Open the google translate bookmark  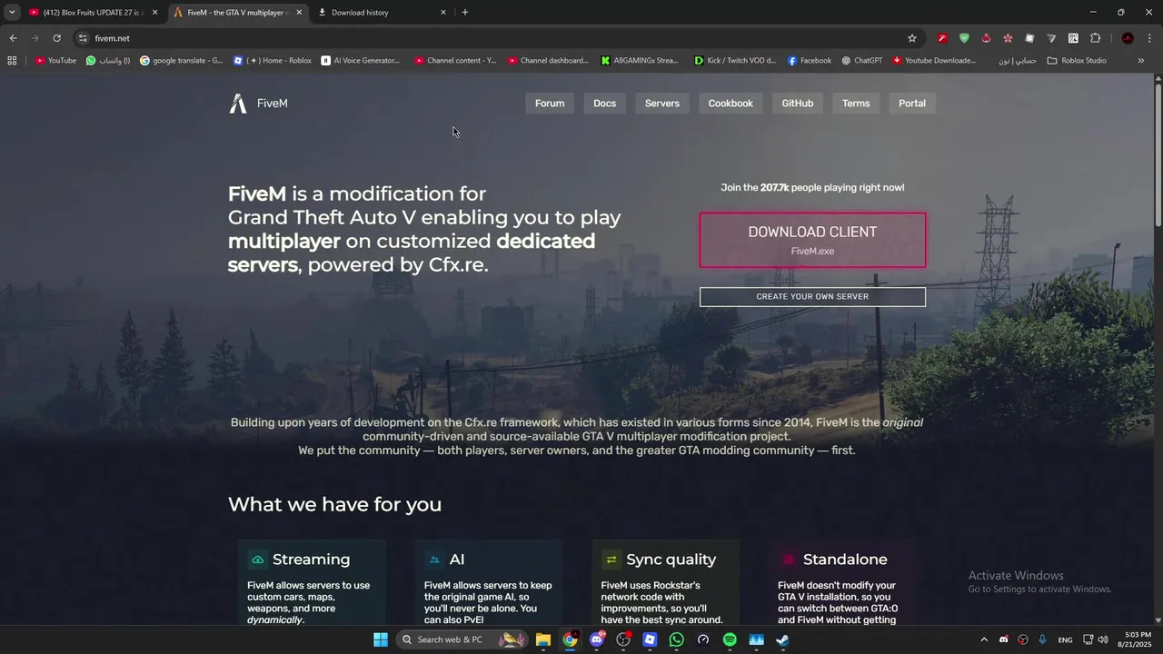coord(181,61)
